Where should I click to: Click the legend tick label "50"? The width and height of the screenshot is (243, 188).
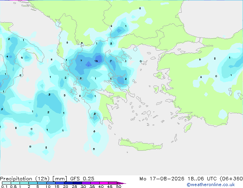tap(119, 186)
